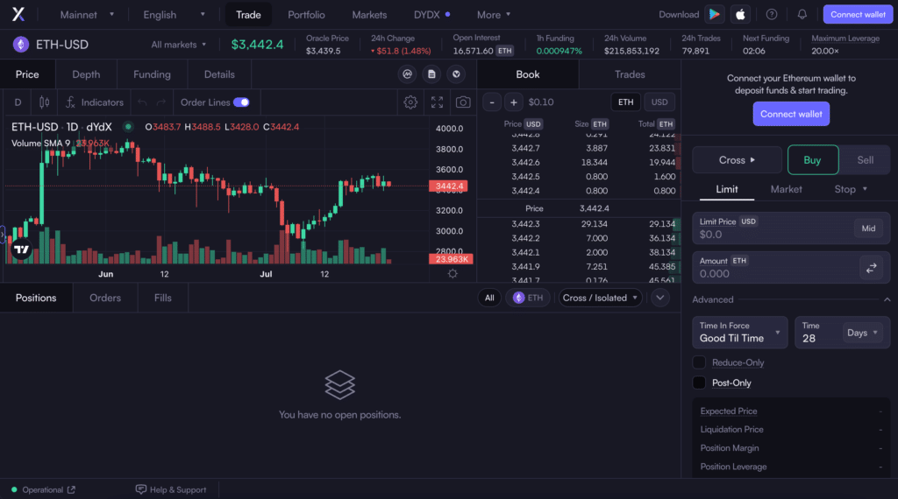The width and height of the screenshot is (898, 499).
Task: Click Connect wallet in trade panel
Action: click(x=791, y=114)
